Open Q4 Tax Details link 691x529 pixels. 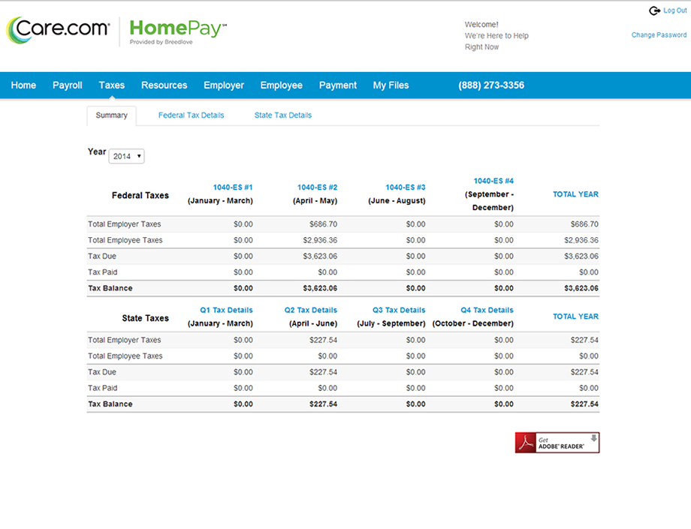pyautogui.click(x=486, y=309)
